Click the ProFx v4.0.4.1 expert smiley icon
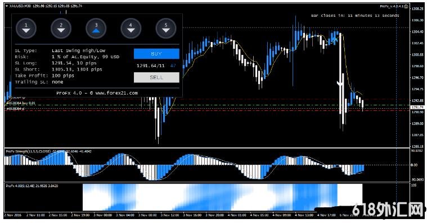427x223 pixels. click(x=406, y=6)
